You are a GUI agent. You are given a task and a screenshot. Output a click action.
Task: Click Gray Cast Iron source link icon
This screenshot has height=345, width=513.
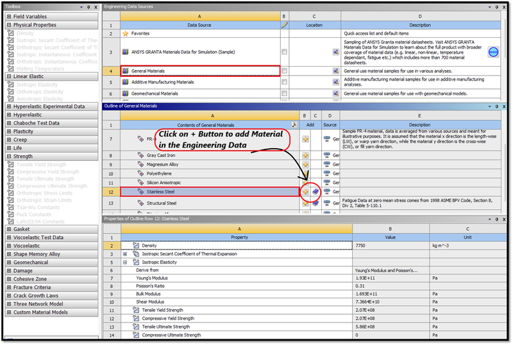[x=326, y=155]
